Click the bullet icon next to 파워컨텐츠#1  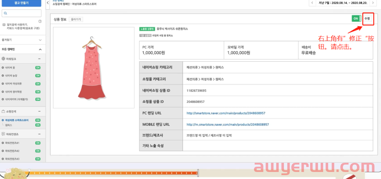pos(3,143)
